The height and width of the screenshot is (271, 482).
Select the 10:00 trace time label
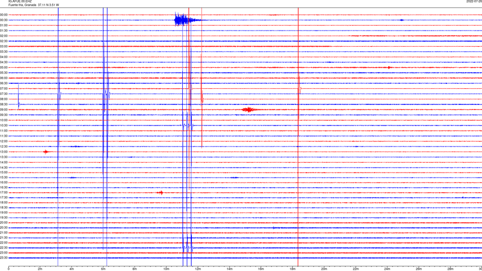click(x=4, y=120)
